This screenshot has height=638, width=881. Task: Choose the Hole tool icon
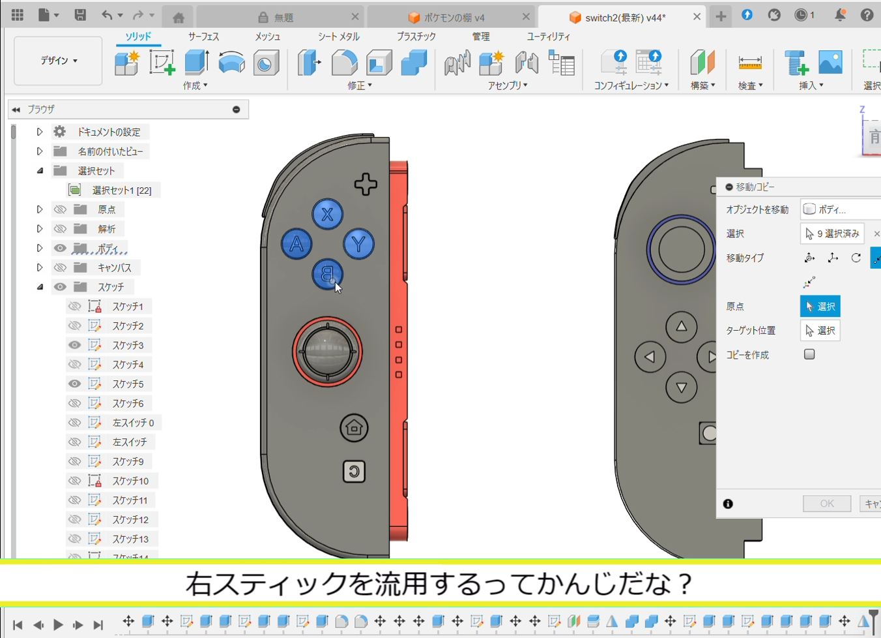(x=266, y=63)
